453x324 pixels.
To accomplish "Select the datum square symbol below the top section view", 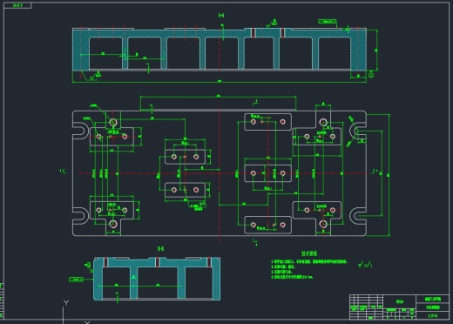I will [371, 75].
